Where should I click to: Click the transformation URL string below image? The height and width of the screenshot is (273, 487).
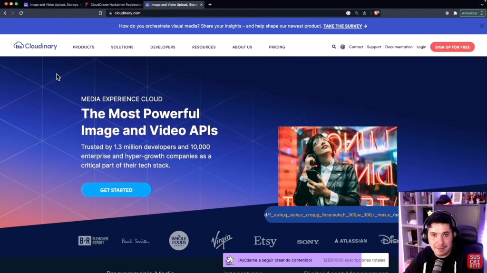[x=331, y=214]
